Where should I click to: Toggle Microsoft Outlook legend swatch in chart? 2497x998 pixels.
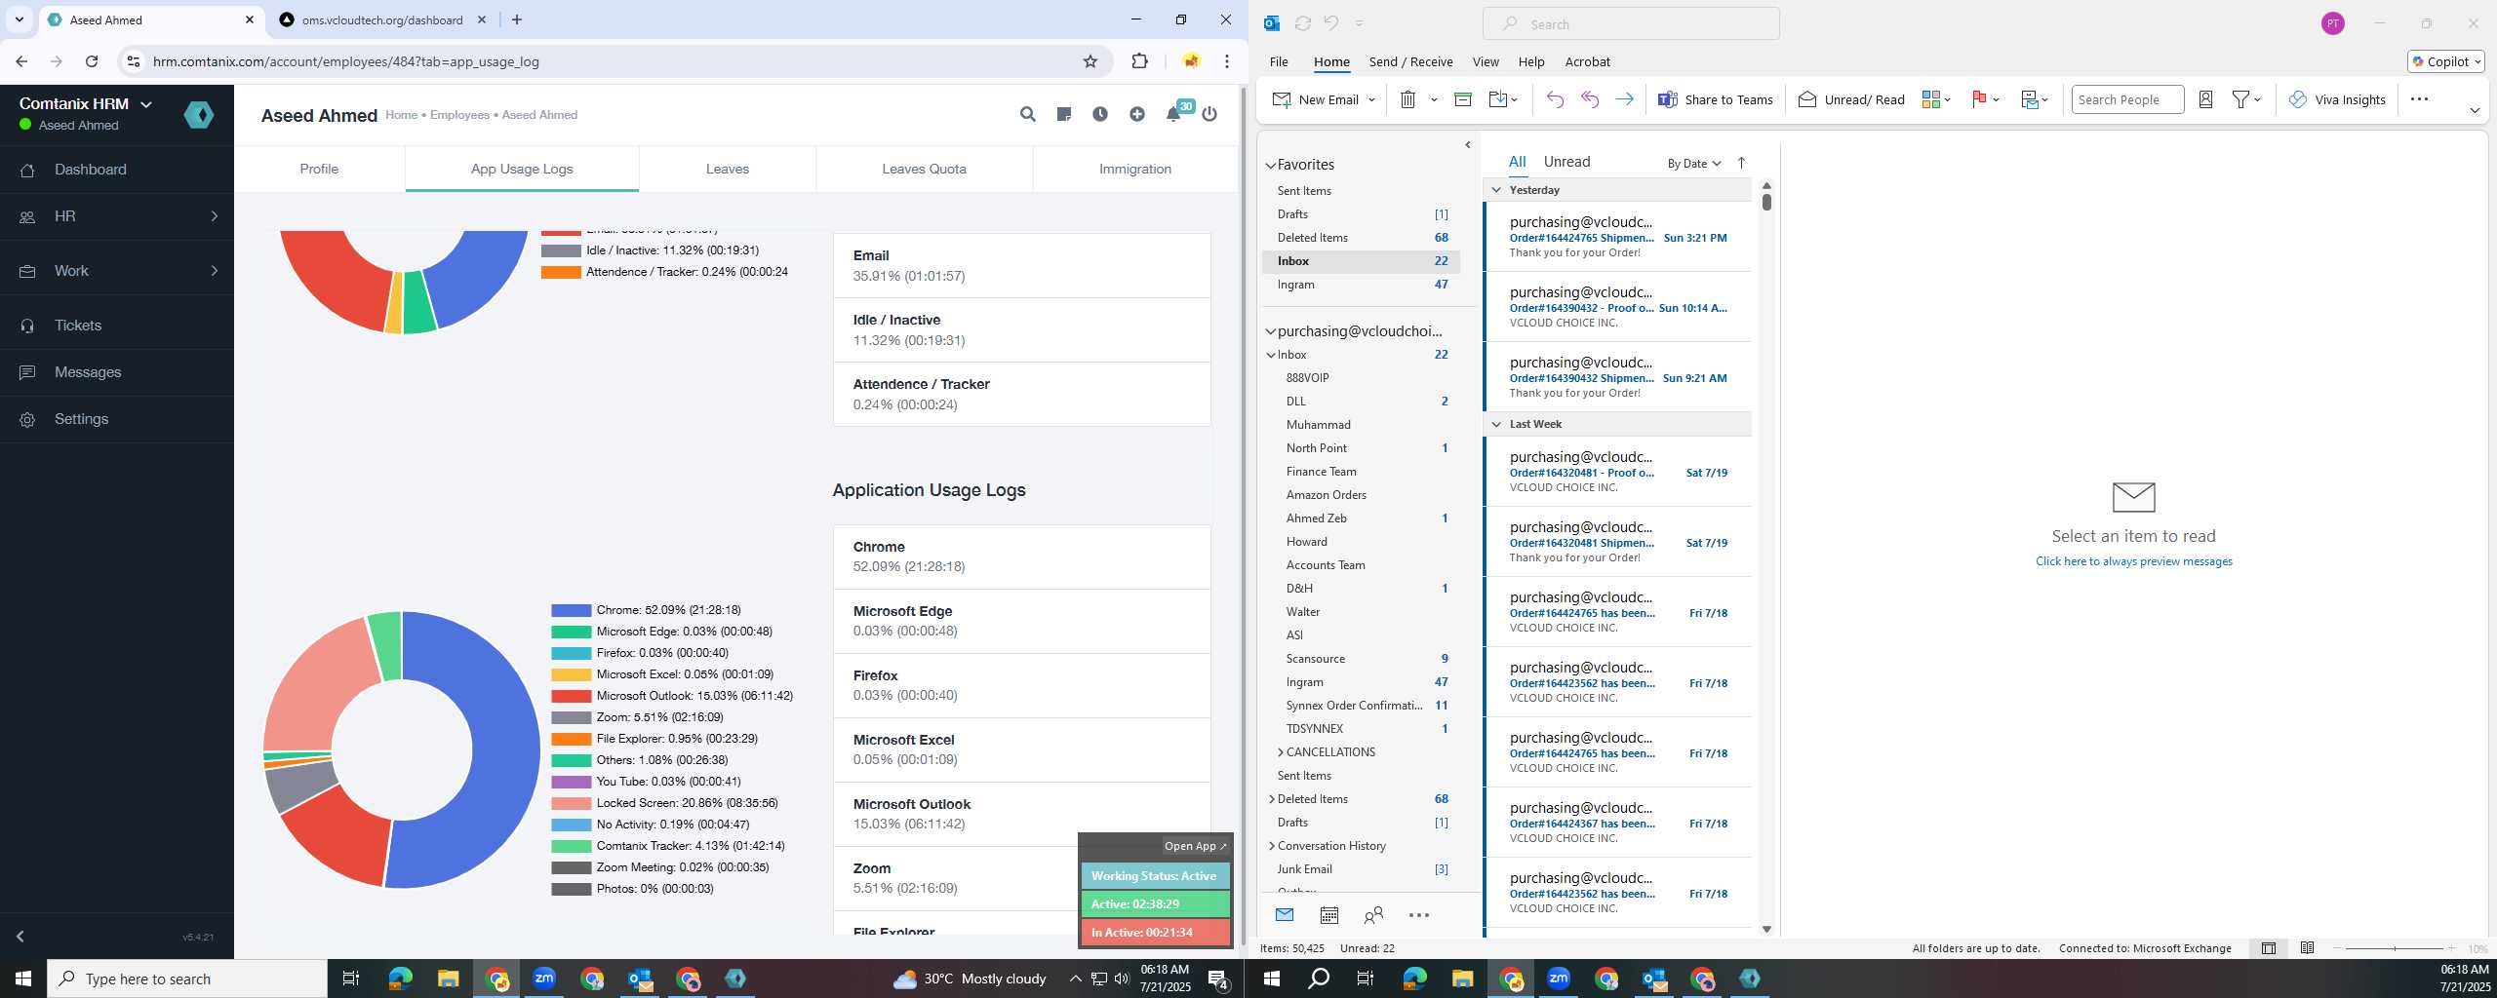(x=571, y=696)
